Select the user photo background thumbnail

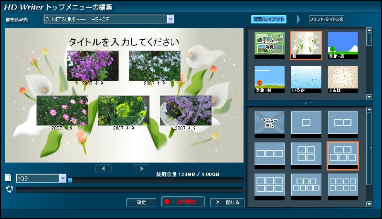[x=269, y=45]
